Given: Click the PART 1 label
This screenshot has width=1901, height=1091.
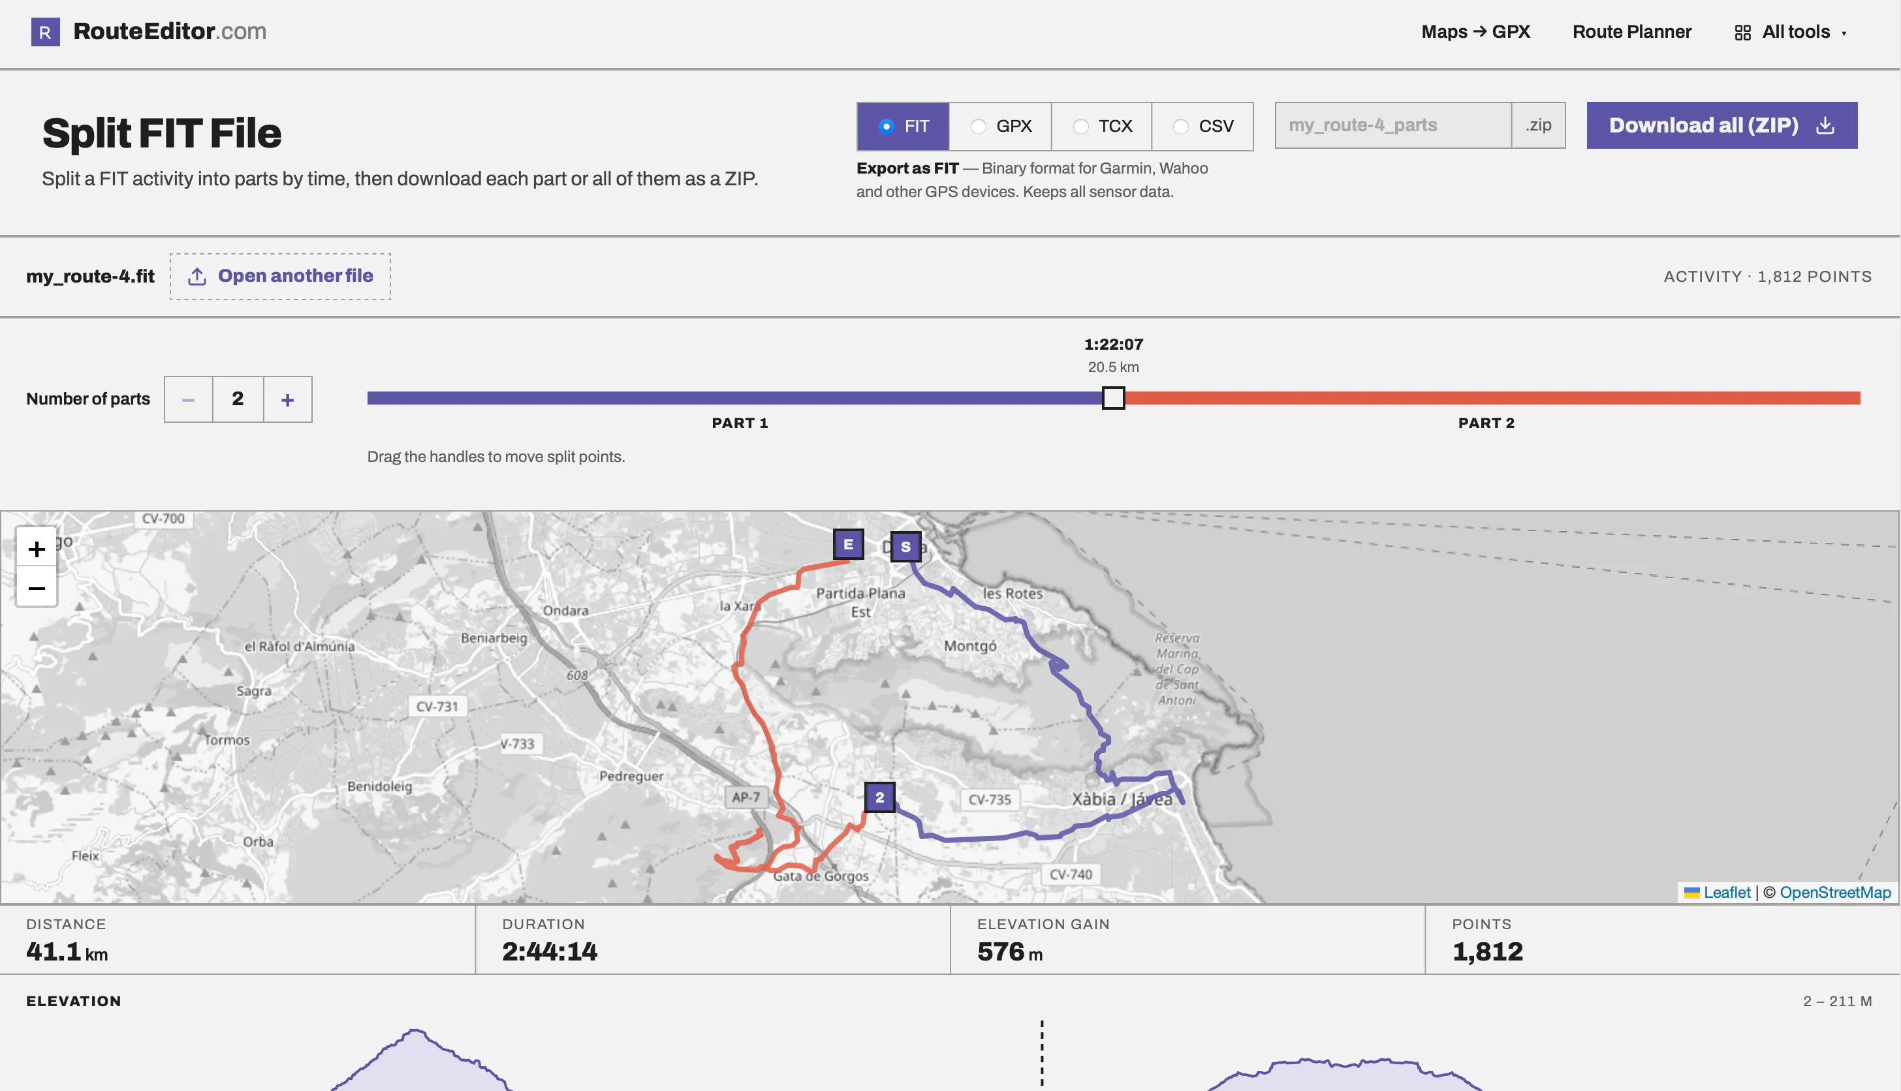Looking at the screenshot, I should click(x=740, y=423).
